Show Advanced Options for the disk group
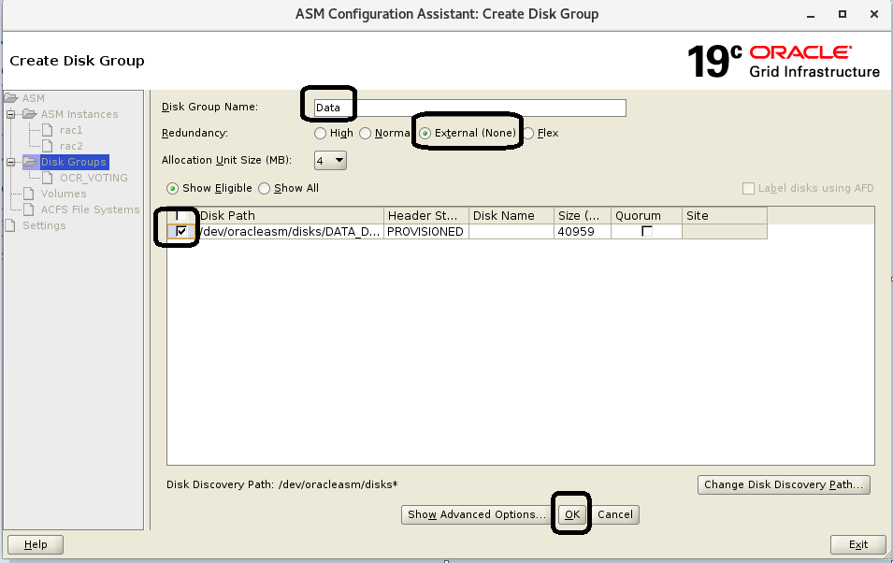The width and height of the screenshot is (893, 563). point(475,514)
